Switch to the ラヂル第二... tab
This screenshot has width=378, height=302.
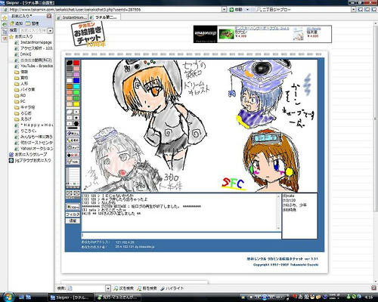click(104, 17)
